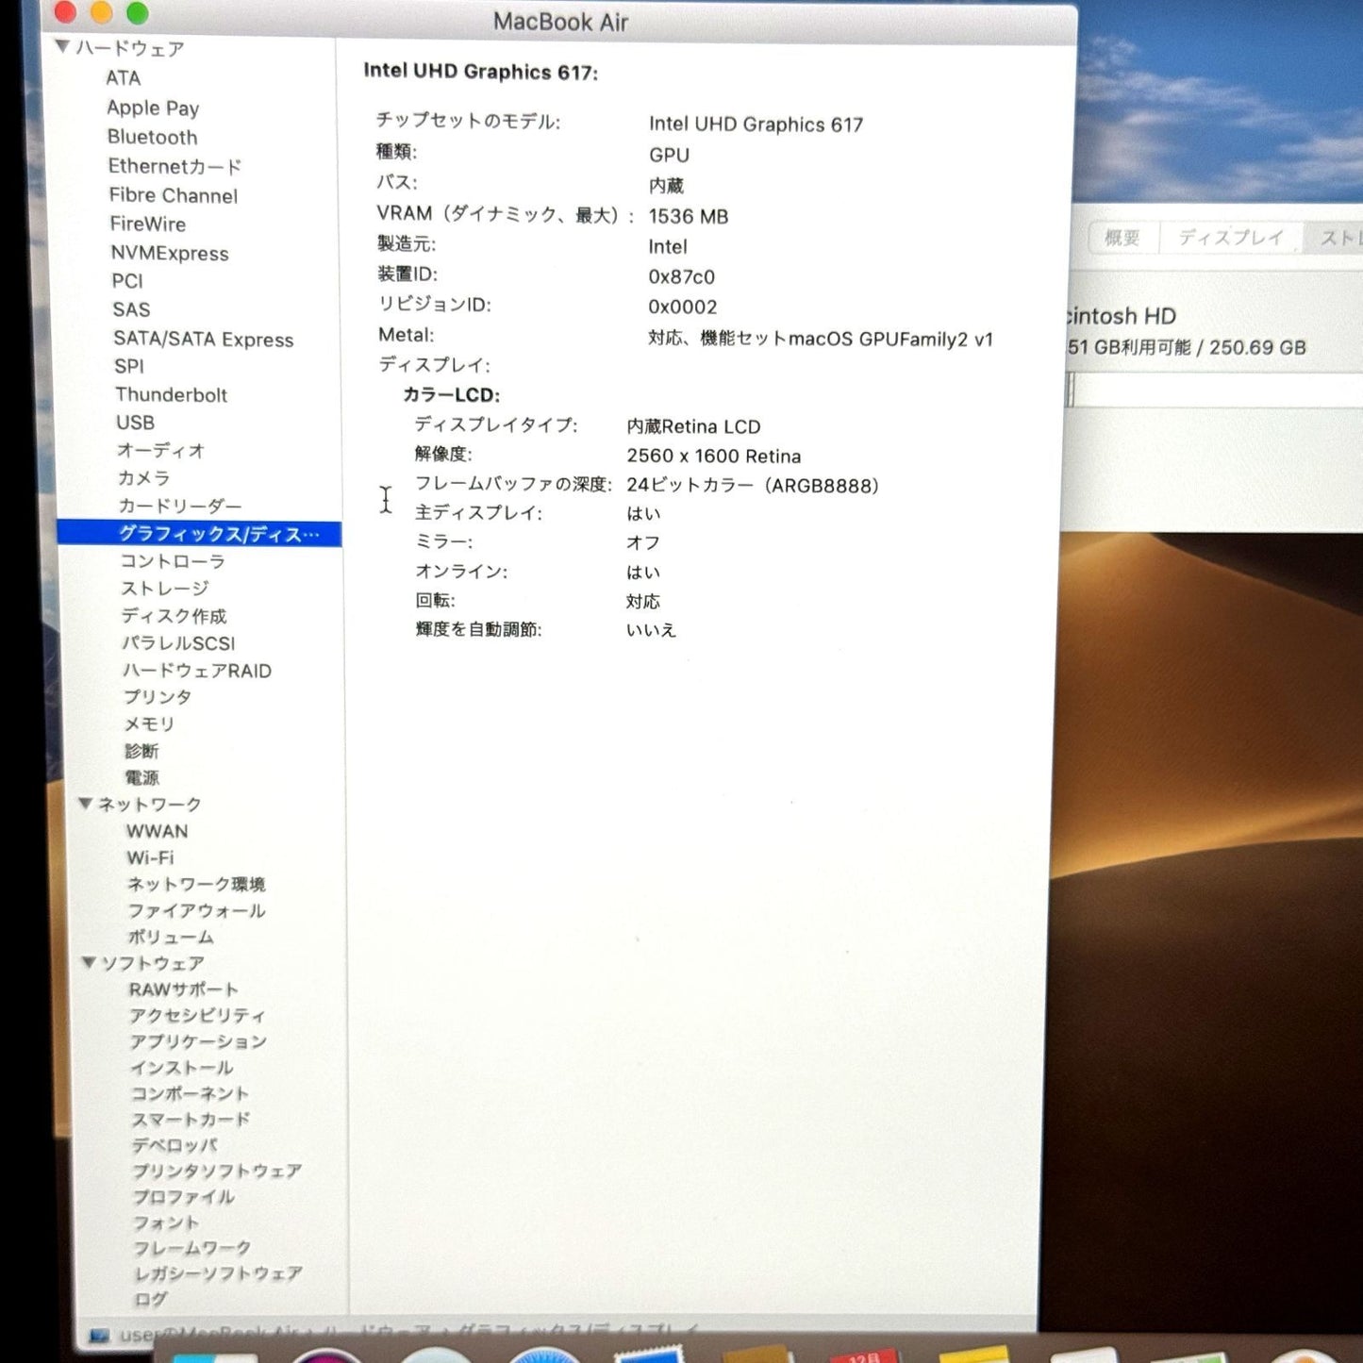1363x1363 pixels.
Task: Select フォント in the sidebar
Action: tap(166, 1222)
